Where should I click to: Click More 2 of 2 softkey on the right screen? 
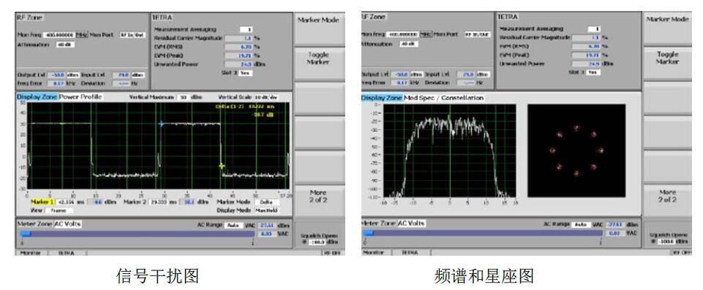point(667,196)
